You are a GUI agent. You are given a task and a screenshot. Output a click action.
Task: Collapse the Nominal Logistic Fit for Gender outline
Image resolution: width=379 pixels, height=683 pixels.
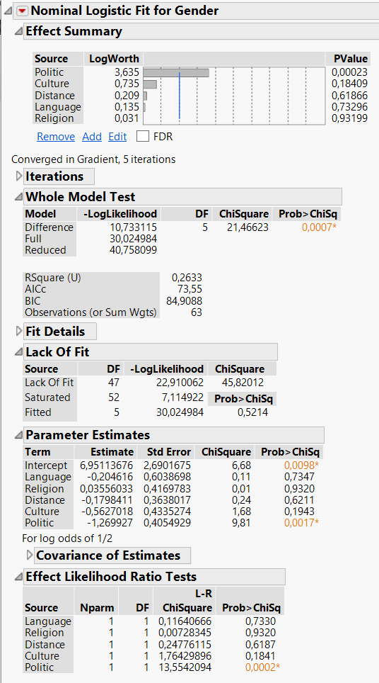coord(8,11)
